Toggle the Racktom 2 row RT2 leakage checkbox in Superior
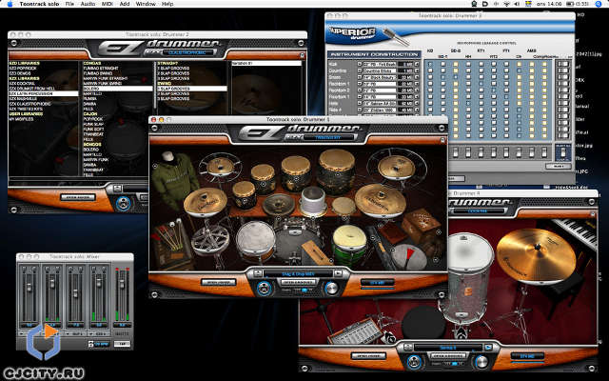This screenshot has width=609, height=381. point(494,90)
